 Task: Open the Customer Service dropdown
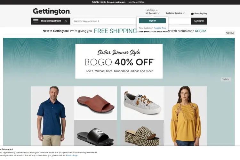point(175,13)
